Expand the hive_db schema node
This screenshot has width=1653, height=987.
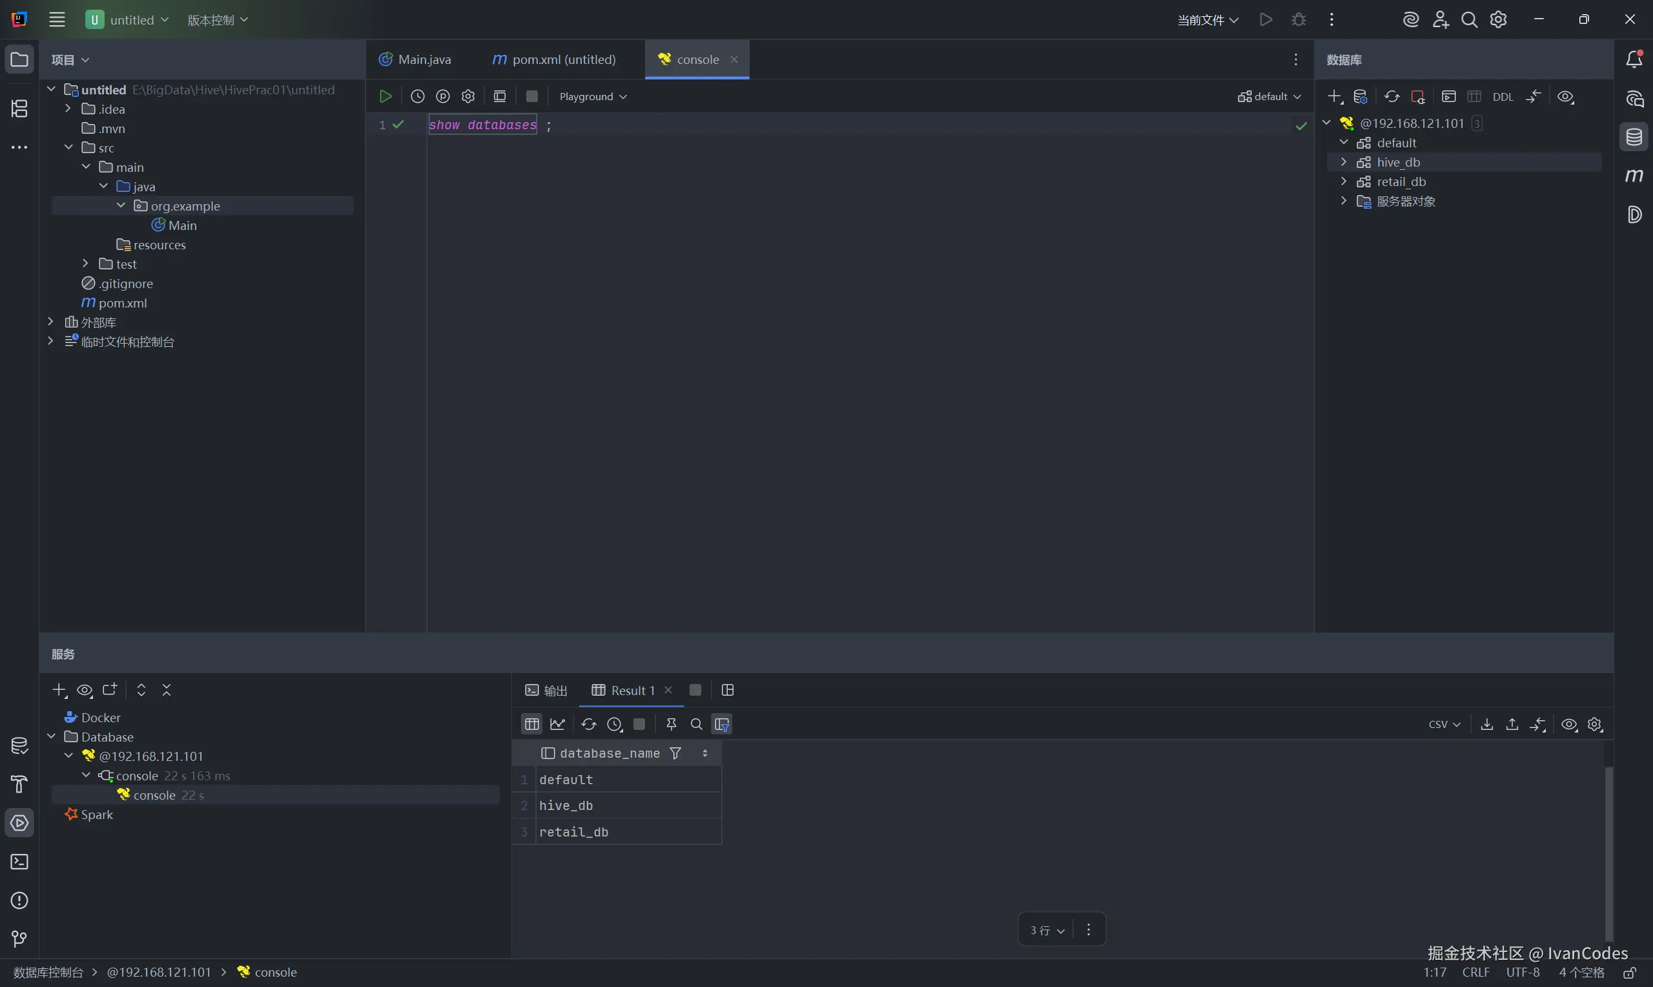1343,162
